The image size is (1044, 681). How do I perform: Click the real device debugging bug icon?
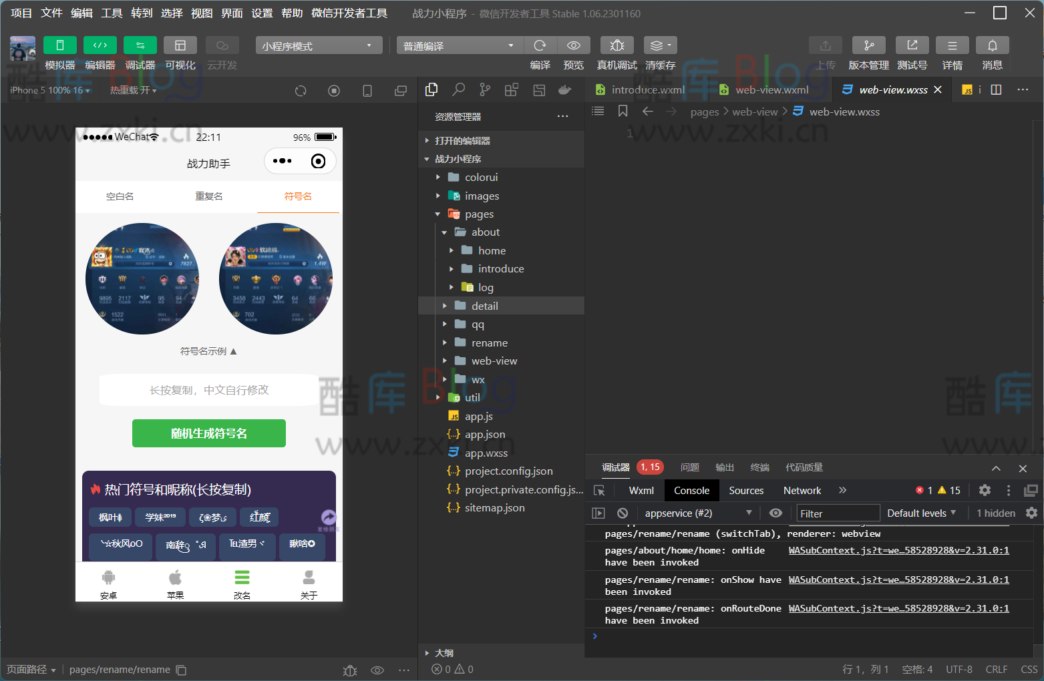point(617,45)
